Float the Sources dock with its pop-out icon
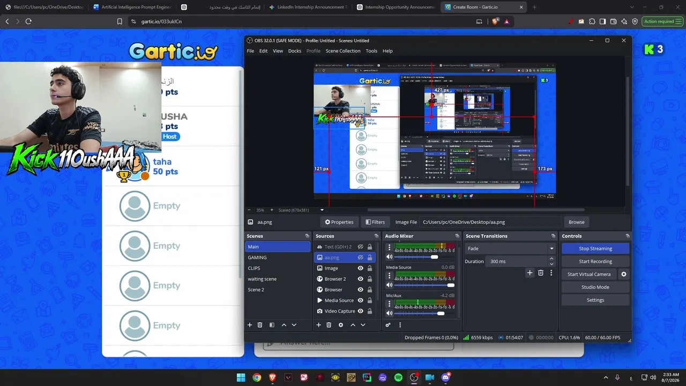This screenshot has height=386, width=686. click(x=376, y=236)
